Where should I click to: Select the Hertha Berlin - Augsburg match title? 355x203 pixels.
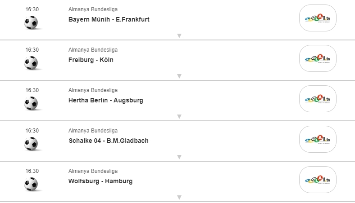pyautogui.click(x=105, y=100)
